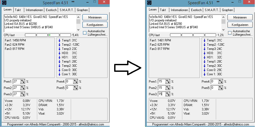Click Pwm2 spinner arrows showing 15
This screenshot has width=255, height=127.
tap(168, 88)
